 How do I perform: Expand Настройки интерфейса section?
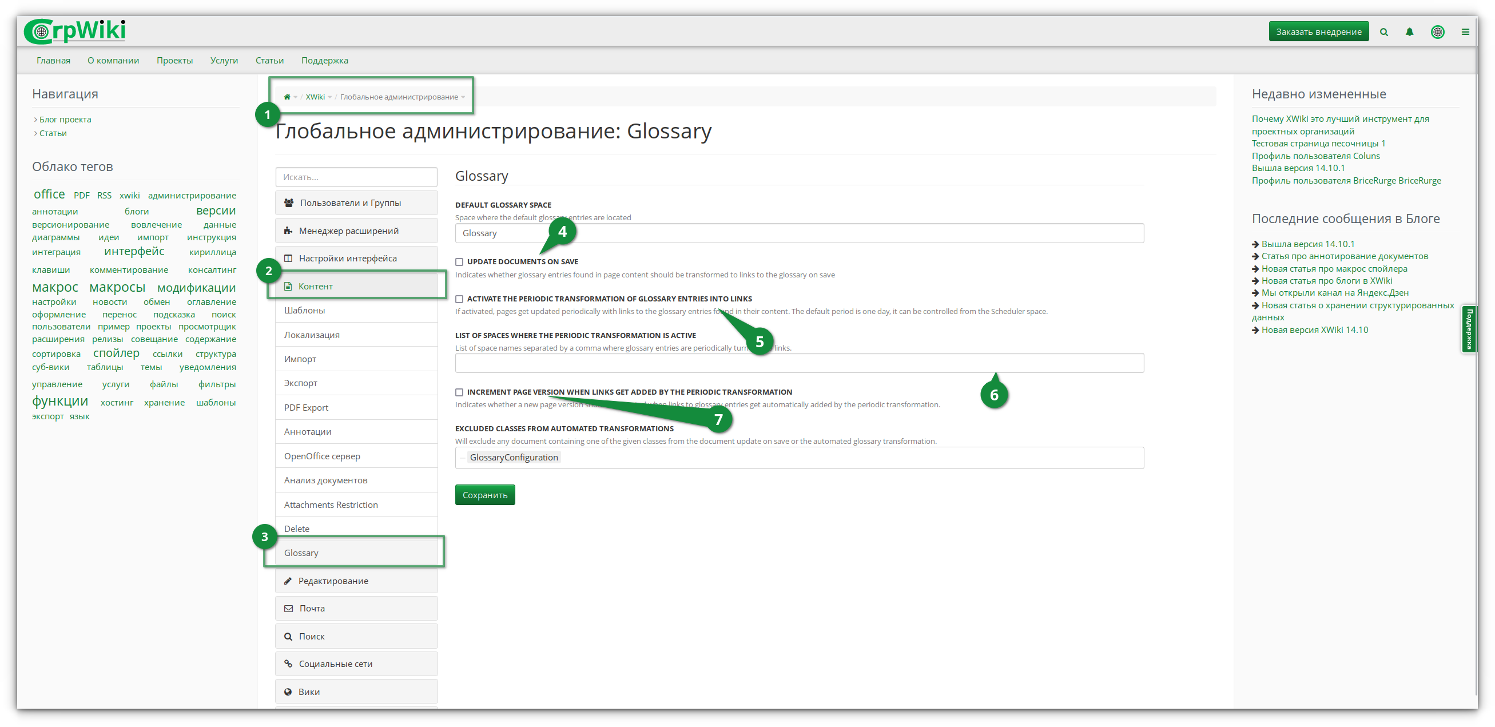[x=356, y=259]
